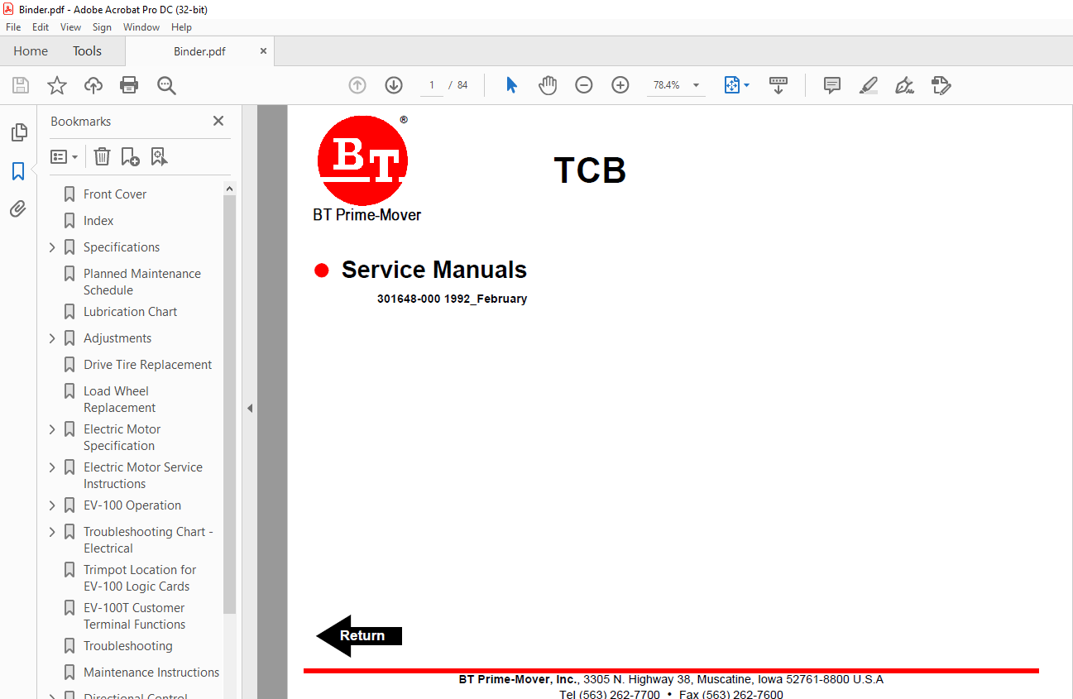Click the Return arrow link
This screenshot has width=1073, height=699.
pyautogui.click(x=360, y=635)
